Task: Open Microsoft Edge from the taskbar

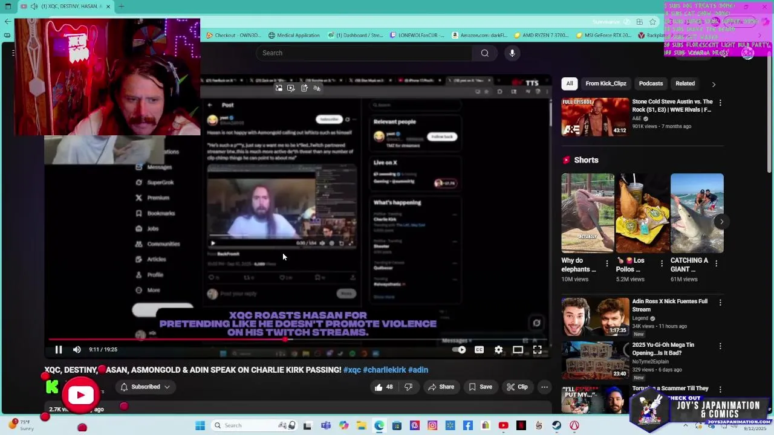Action: (379, 425)
